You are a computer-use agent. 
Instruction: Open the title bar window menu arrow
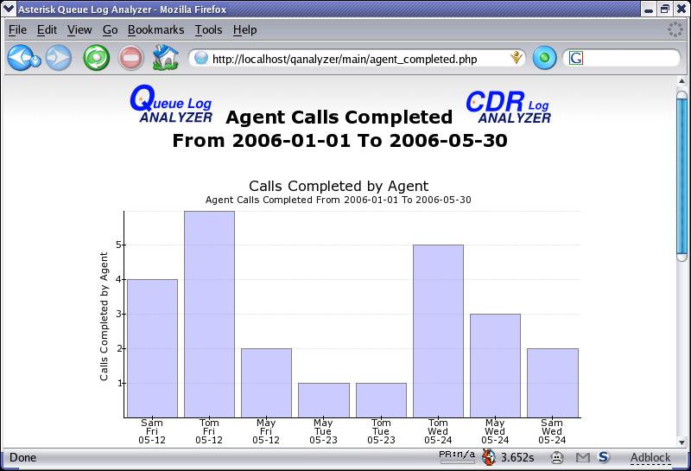(x=9, y=9)
